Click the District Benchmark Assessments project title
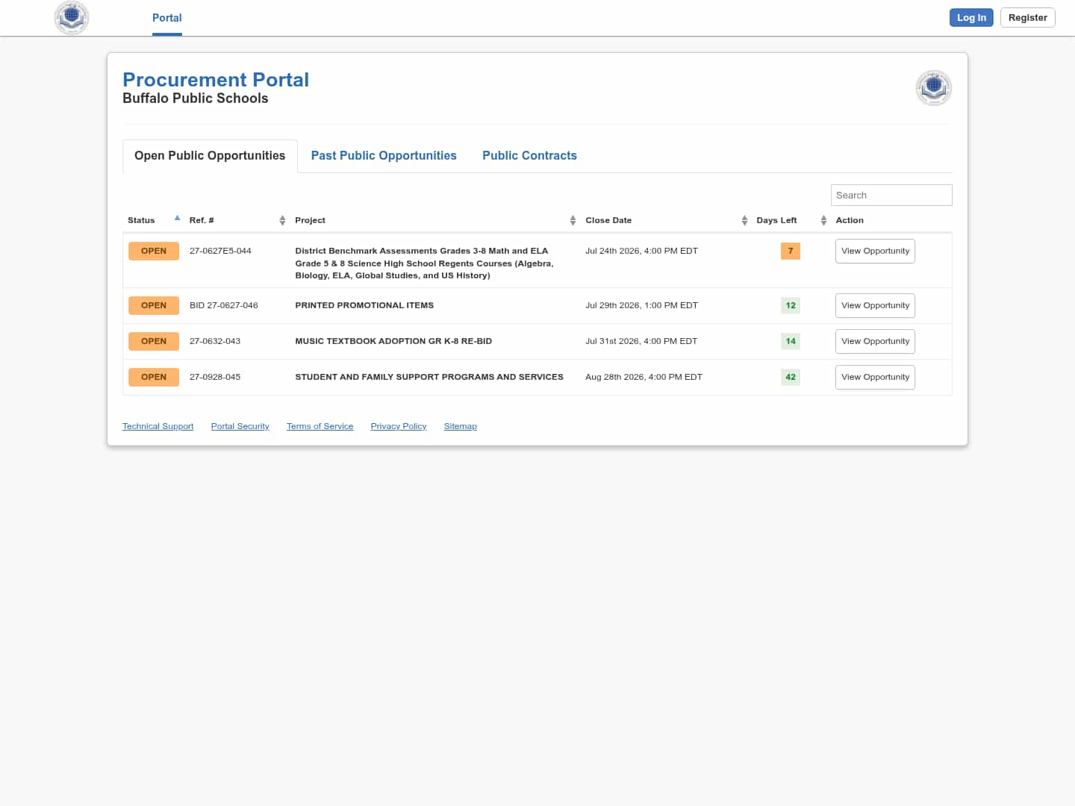This screenshot has width=1075, height=806. (x=424, y=263)
